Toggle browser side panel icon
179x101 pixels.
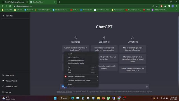click(169, 6)
